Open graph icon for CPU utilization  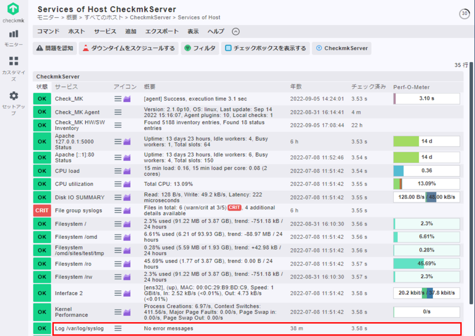127,184
